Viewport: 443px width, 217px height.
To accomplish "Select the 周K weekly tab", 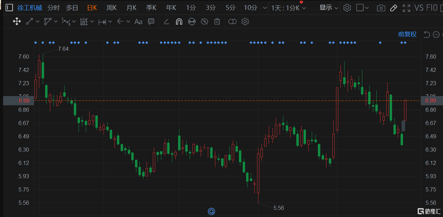I will (x=112, y=8).
